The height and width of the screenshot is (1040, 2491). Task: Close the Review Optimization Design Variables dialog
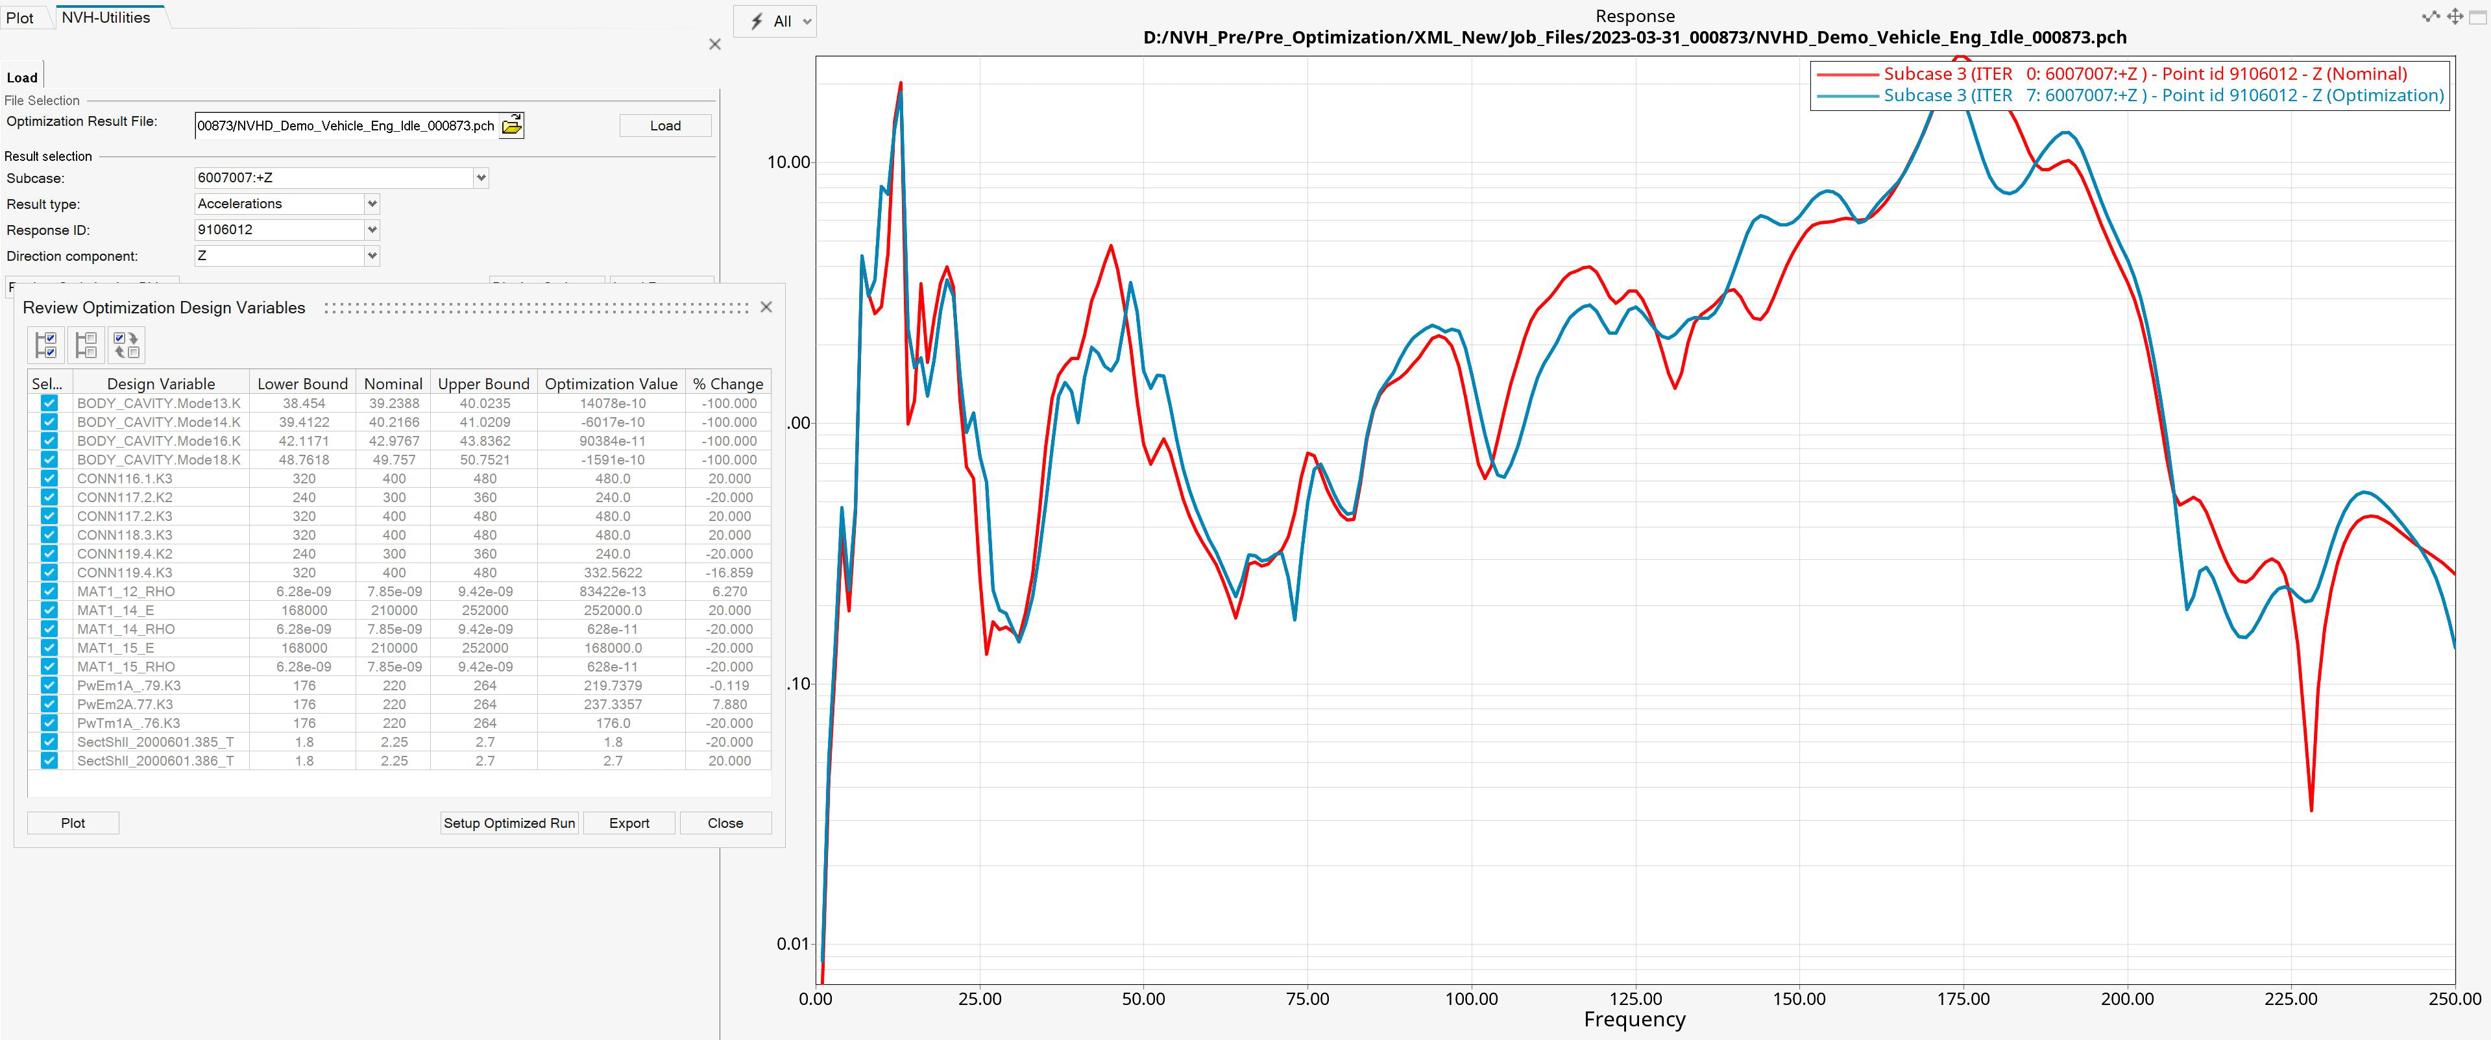click(x=766, y=308)
